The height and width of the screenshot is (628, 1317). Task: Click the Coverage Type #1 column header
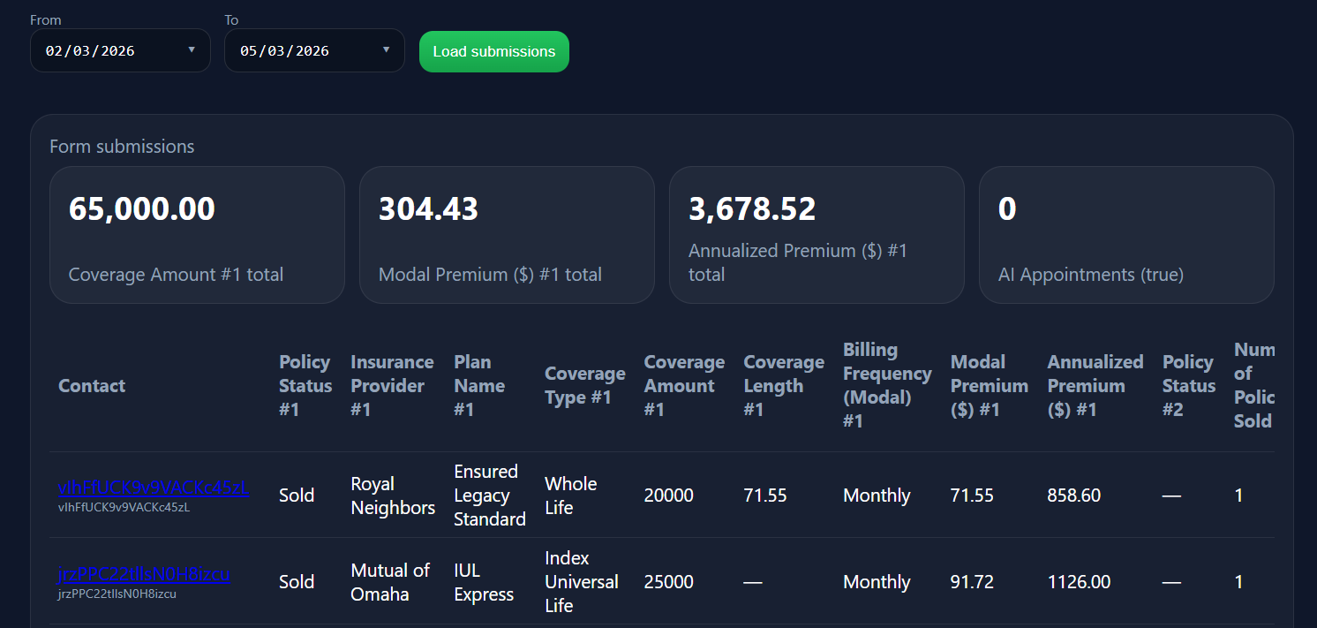(584, 386)
